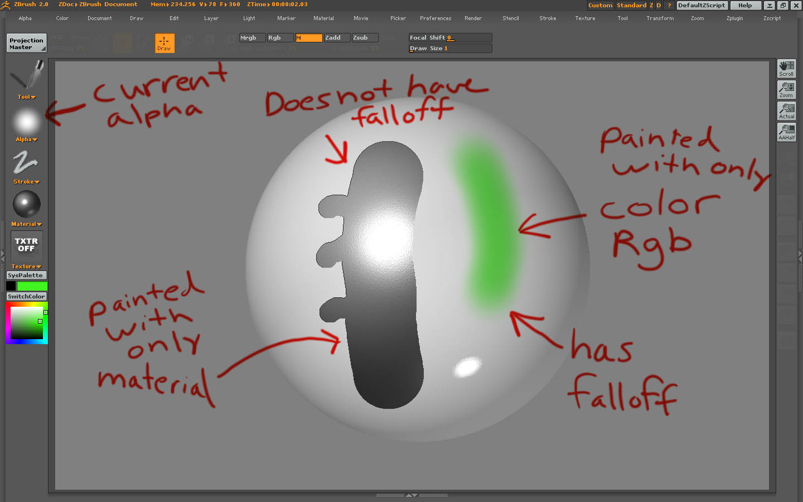
Task: Select the Draw mode icon
Action: [164, 43]
